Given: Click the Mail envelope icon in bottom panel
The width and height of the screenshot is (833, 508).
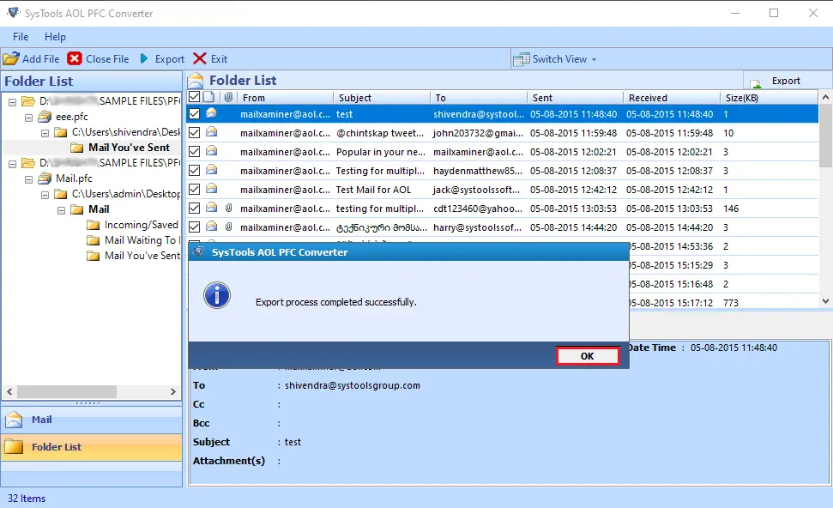Looking at the screenshot, I should pos(14,420).
